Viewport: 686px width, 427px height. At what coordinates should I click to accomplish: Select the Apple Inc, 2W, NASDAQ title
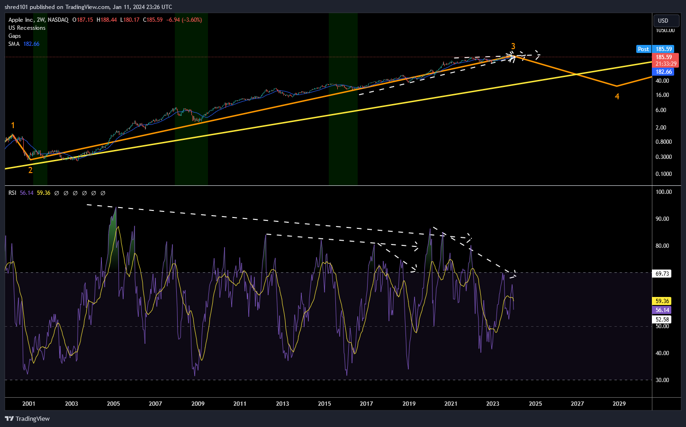(38, 20)
